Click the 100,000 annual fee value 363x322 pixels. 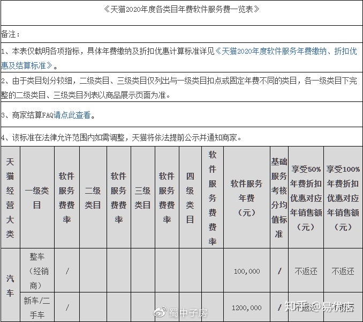coord(247,271)
